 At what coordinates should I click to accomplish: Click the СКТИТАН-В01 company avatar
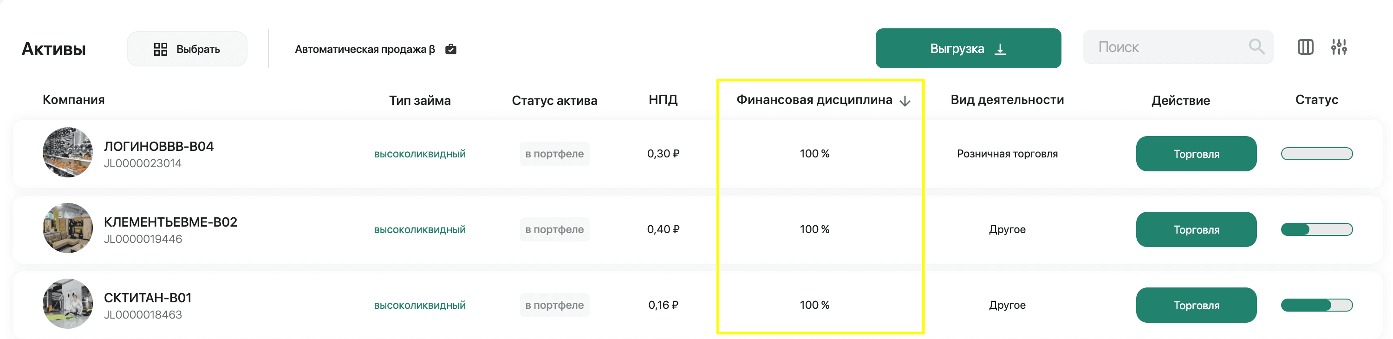[68, 304]
